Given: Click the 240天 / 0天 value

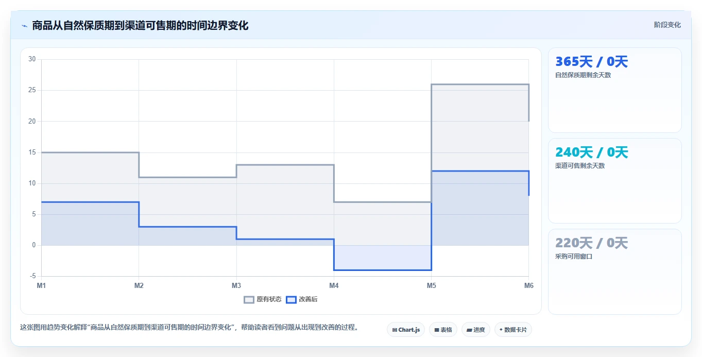Looking at the screenshot, I should [591, 152].
